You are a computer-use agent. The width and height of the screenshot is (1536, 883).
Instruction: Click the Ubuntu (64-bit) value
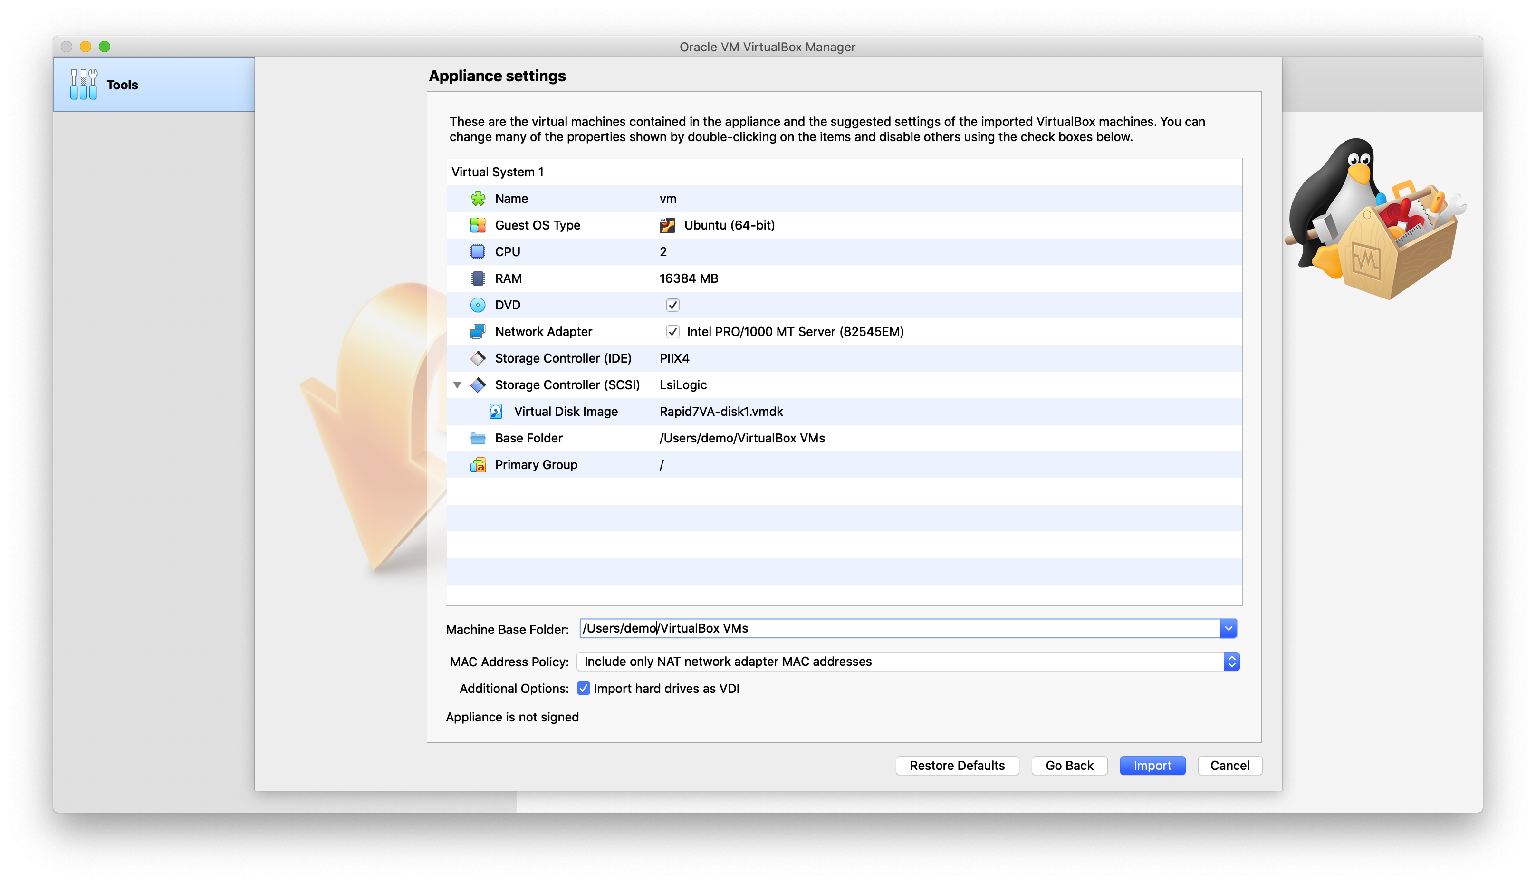click(729, 225)
